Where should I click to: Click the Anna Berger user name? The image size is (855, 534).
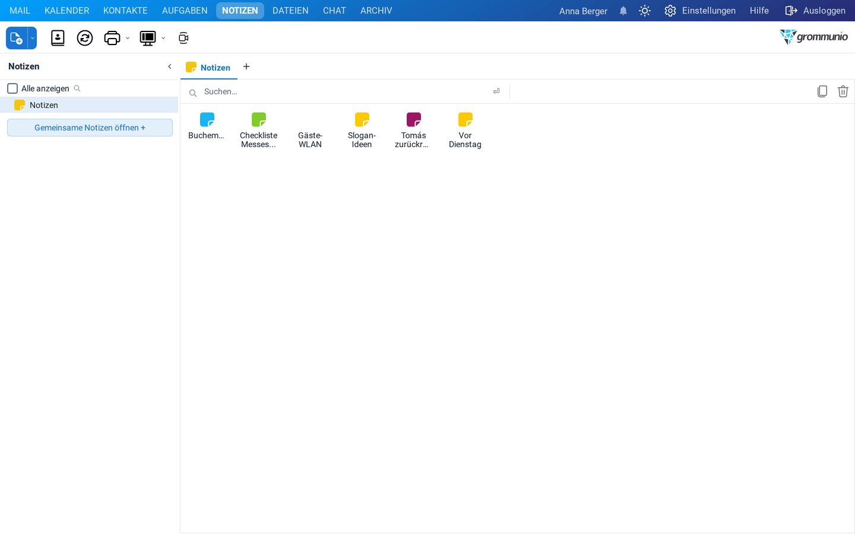[583, 11]
